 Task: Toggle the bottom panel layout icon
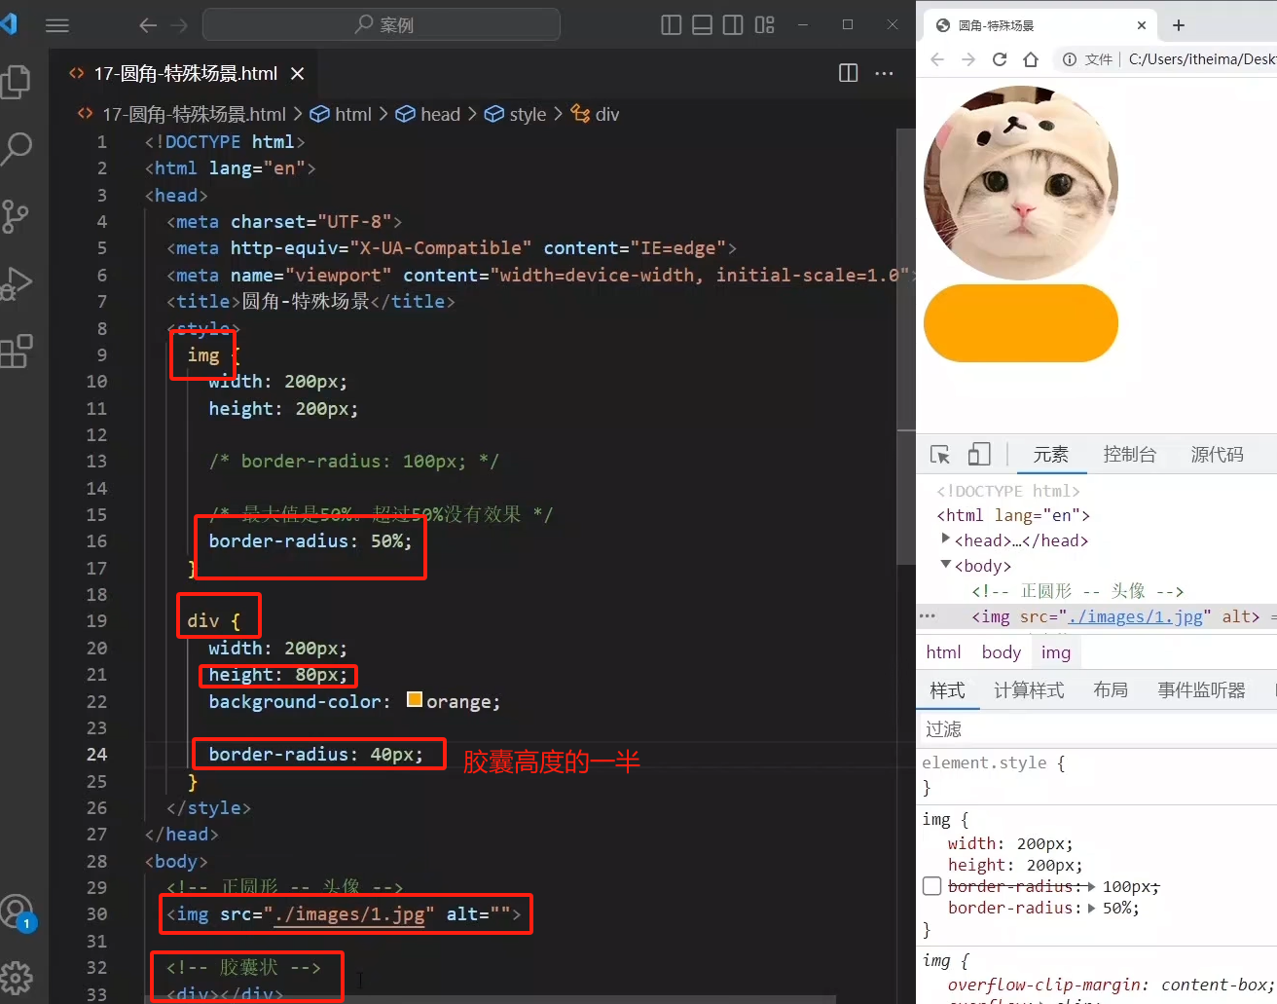pyautogui.click(x=703, y=25)
